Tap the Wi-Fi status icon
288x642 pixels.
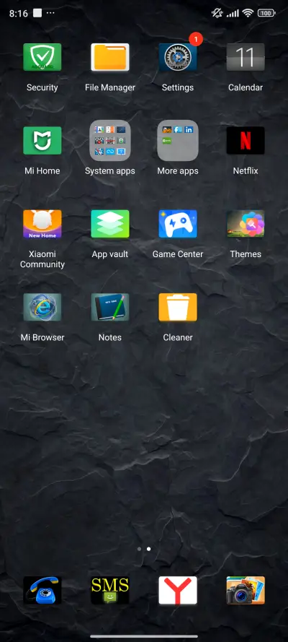pyautogui.click(x=248, y=13)
